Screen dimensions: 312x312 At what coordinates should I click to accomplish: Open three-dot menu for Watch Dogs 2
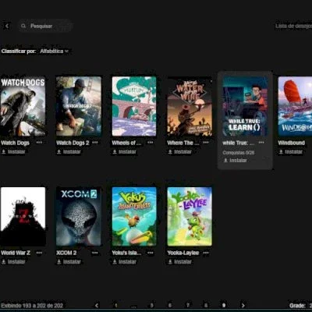[x=95, y=143]
